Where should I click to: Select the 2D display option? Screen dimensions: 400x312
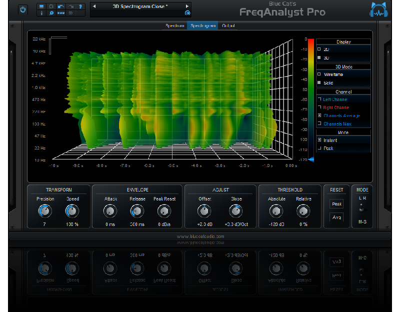[319, 49]
